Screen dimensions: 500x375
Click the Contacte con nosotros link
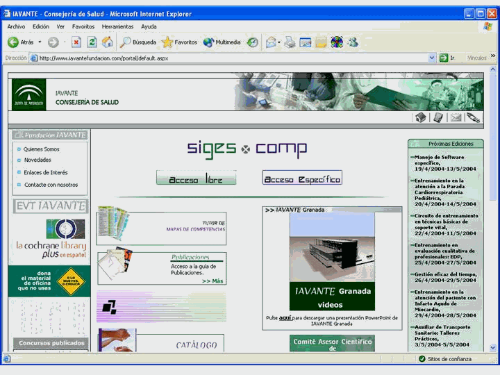click(51, 185)
